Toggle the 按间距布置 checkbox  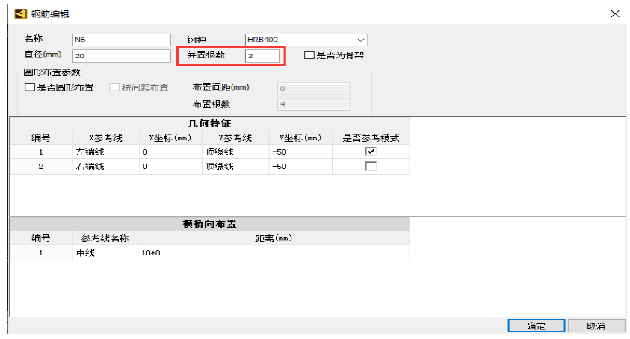[114, 87]
